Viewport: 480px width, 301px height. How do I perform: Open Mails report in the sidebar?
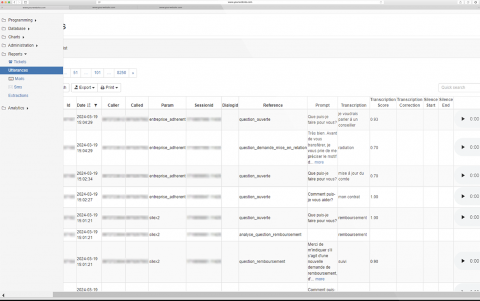pyautogui.click(x=17, y=79)
